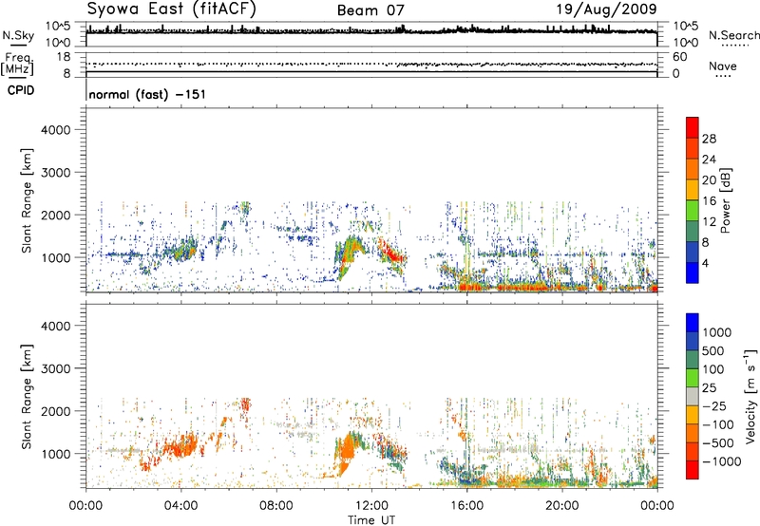Click the '12:00' time axis tick label
The image size is (760, 526).
click(371, 506)
